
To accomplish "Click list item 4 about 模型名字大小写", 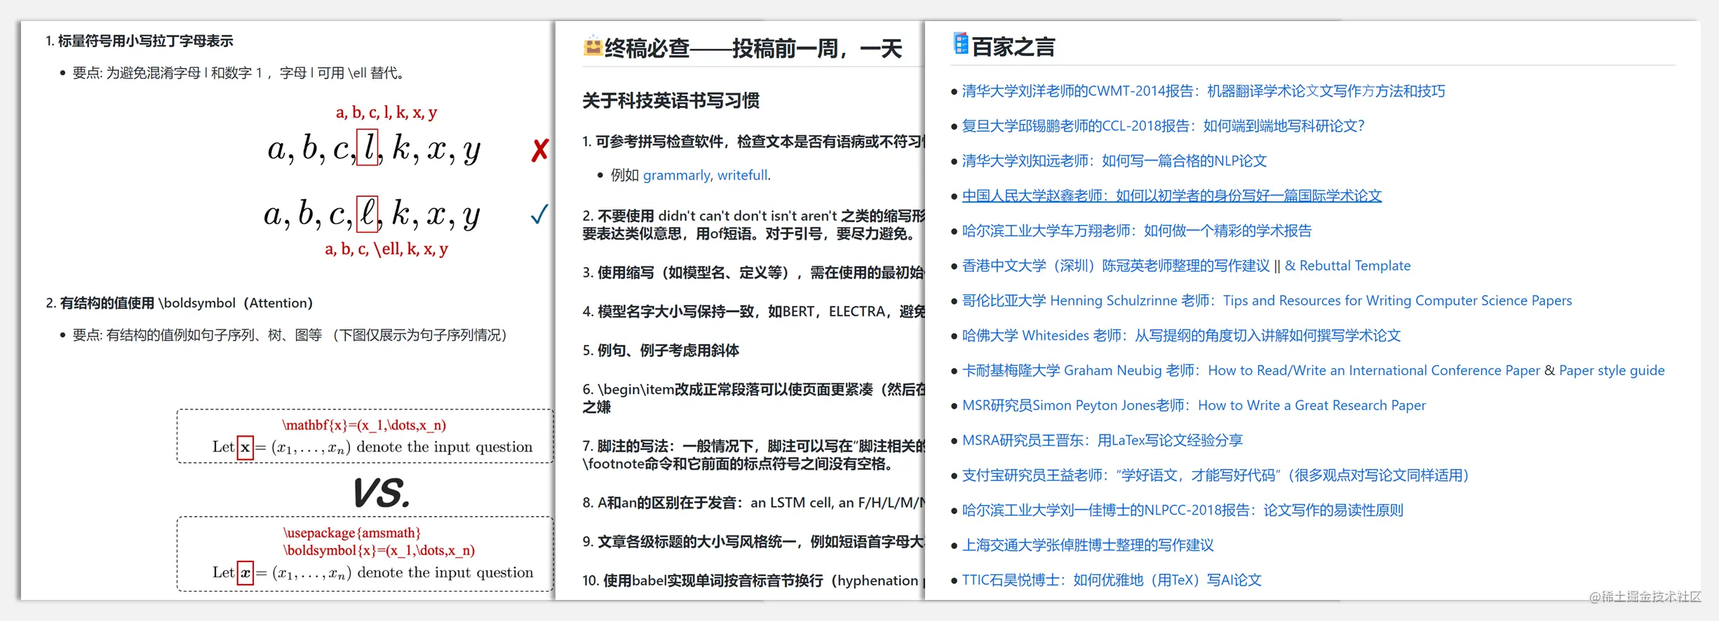I will (x=753, y=311).
